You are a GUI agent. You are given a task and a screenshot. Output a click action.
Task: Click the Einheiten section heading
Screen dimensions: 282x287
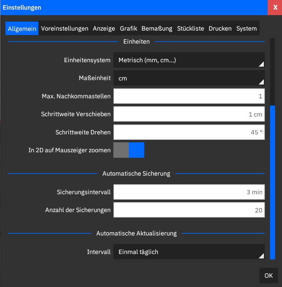[x=136, y=42]
